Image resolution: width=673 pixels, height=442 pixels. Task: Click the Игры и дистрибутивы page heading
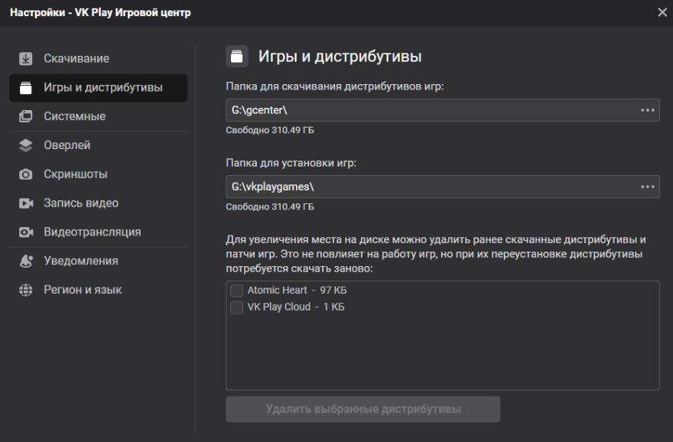coord(340,57)
